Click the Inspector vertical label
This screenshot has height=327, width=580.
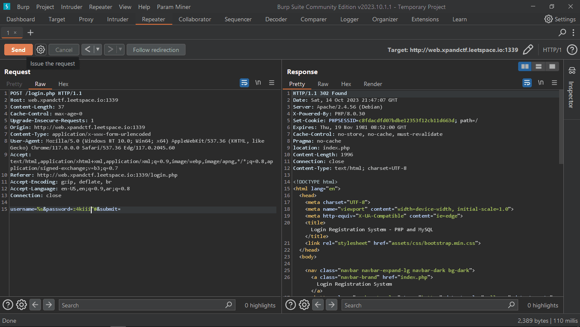coord(571,94)
